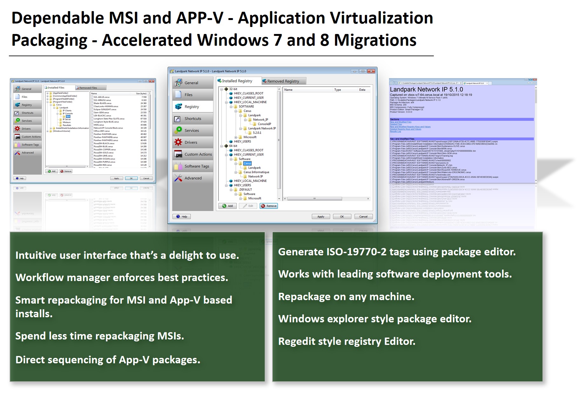The image size is (580, 396).
Task: Collapse the Network_IP registry key
Action: 246,120
